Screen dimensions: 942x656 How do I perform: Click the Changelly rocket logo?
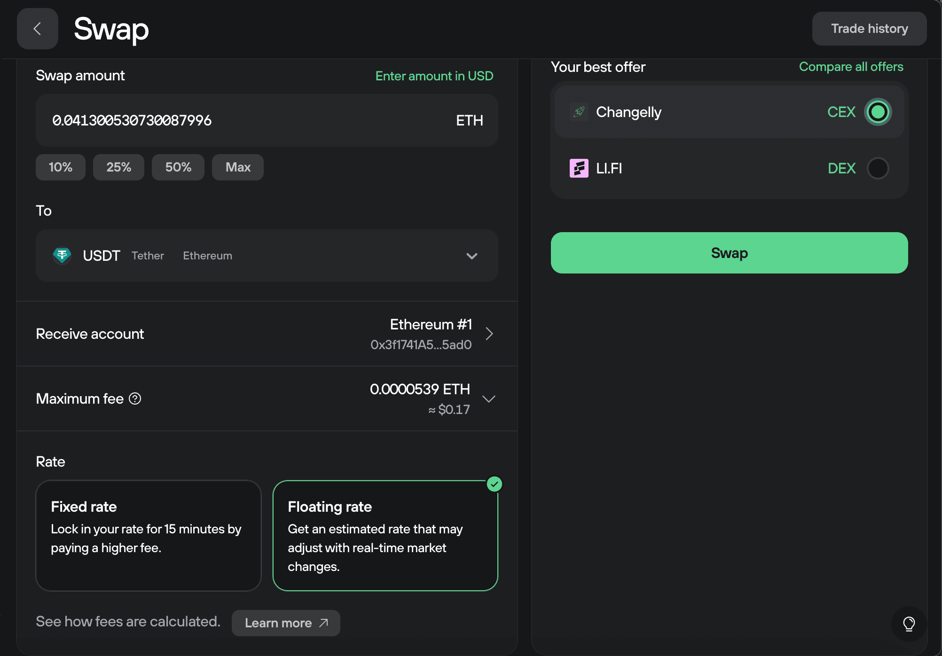tap(579, 112)
